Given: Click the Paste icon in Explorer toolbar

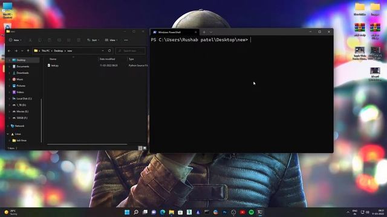Looking at the screenshot, I should 50,40.
